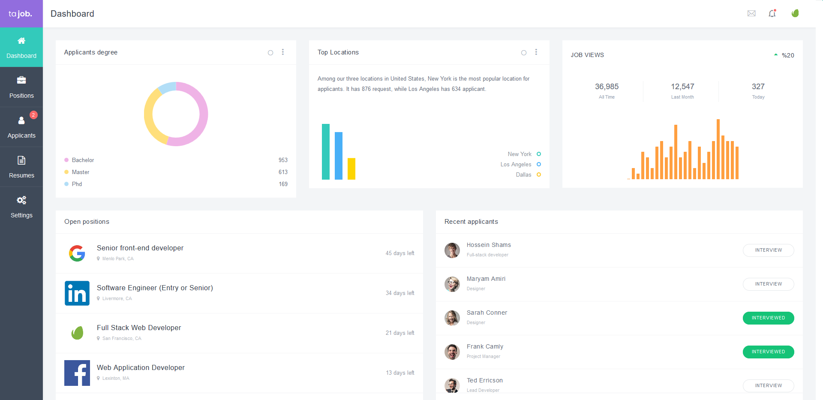Toggle the circle icon in Applicants degree card
This screenshot has height=400, width=823.
tap(270, 53)
